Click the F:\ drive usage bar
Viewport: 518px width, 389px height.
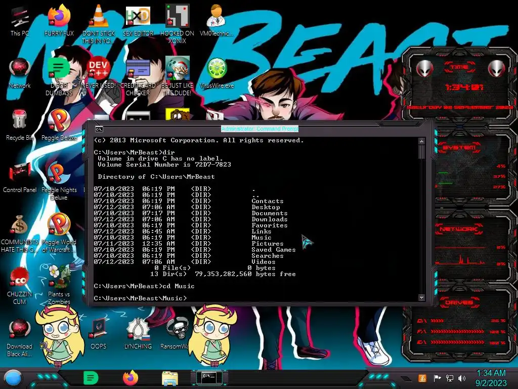coord(457,331)
